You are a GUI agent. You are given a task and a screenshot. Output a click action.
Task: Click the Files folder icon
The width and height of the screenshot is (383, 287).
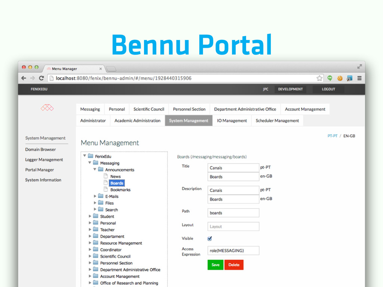101,203
